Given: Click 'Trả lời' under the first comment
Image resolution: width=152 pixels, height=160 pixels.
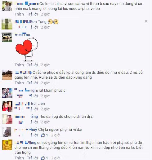Looking at the screenshot, I should [33, 14].
